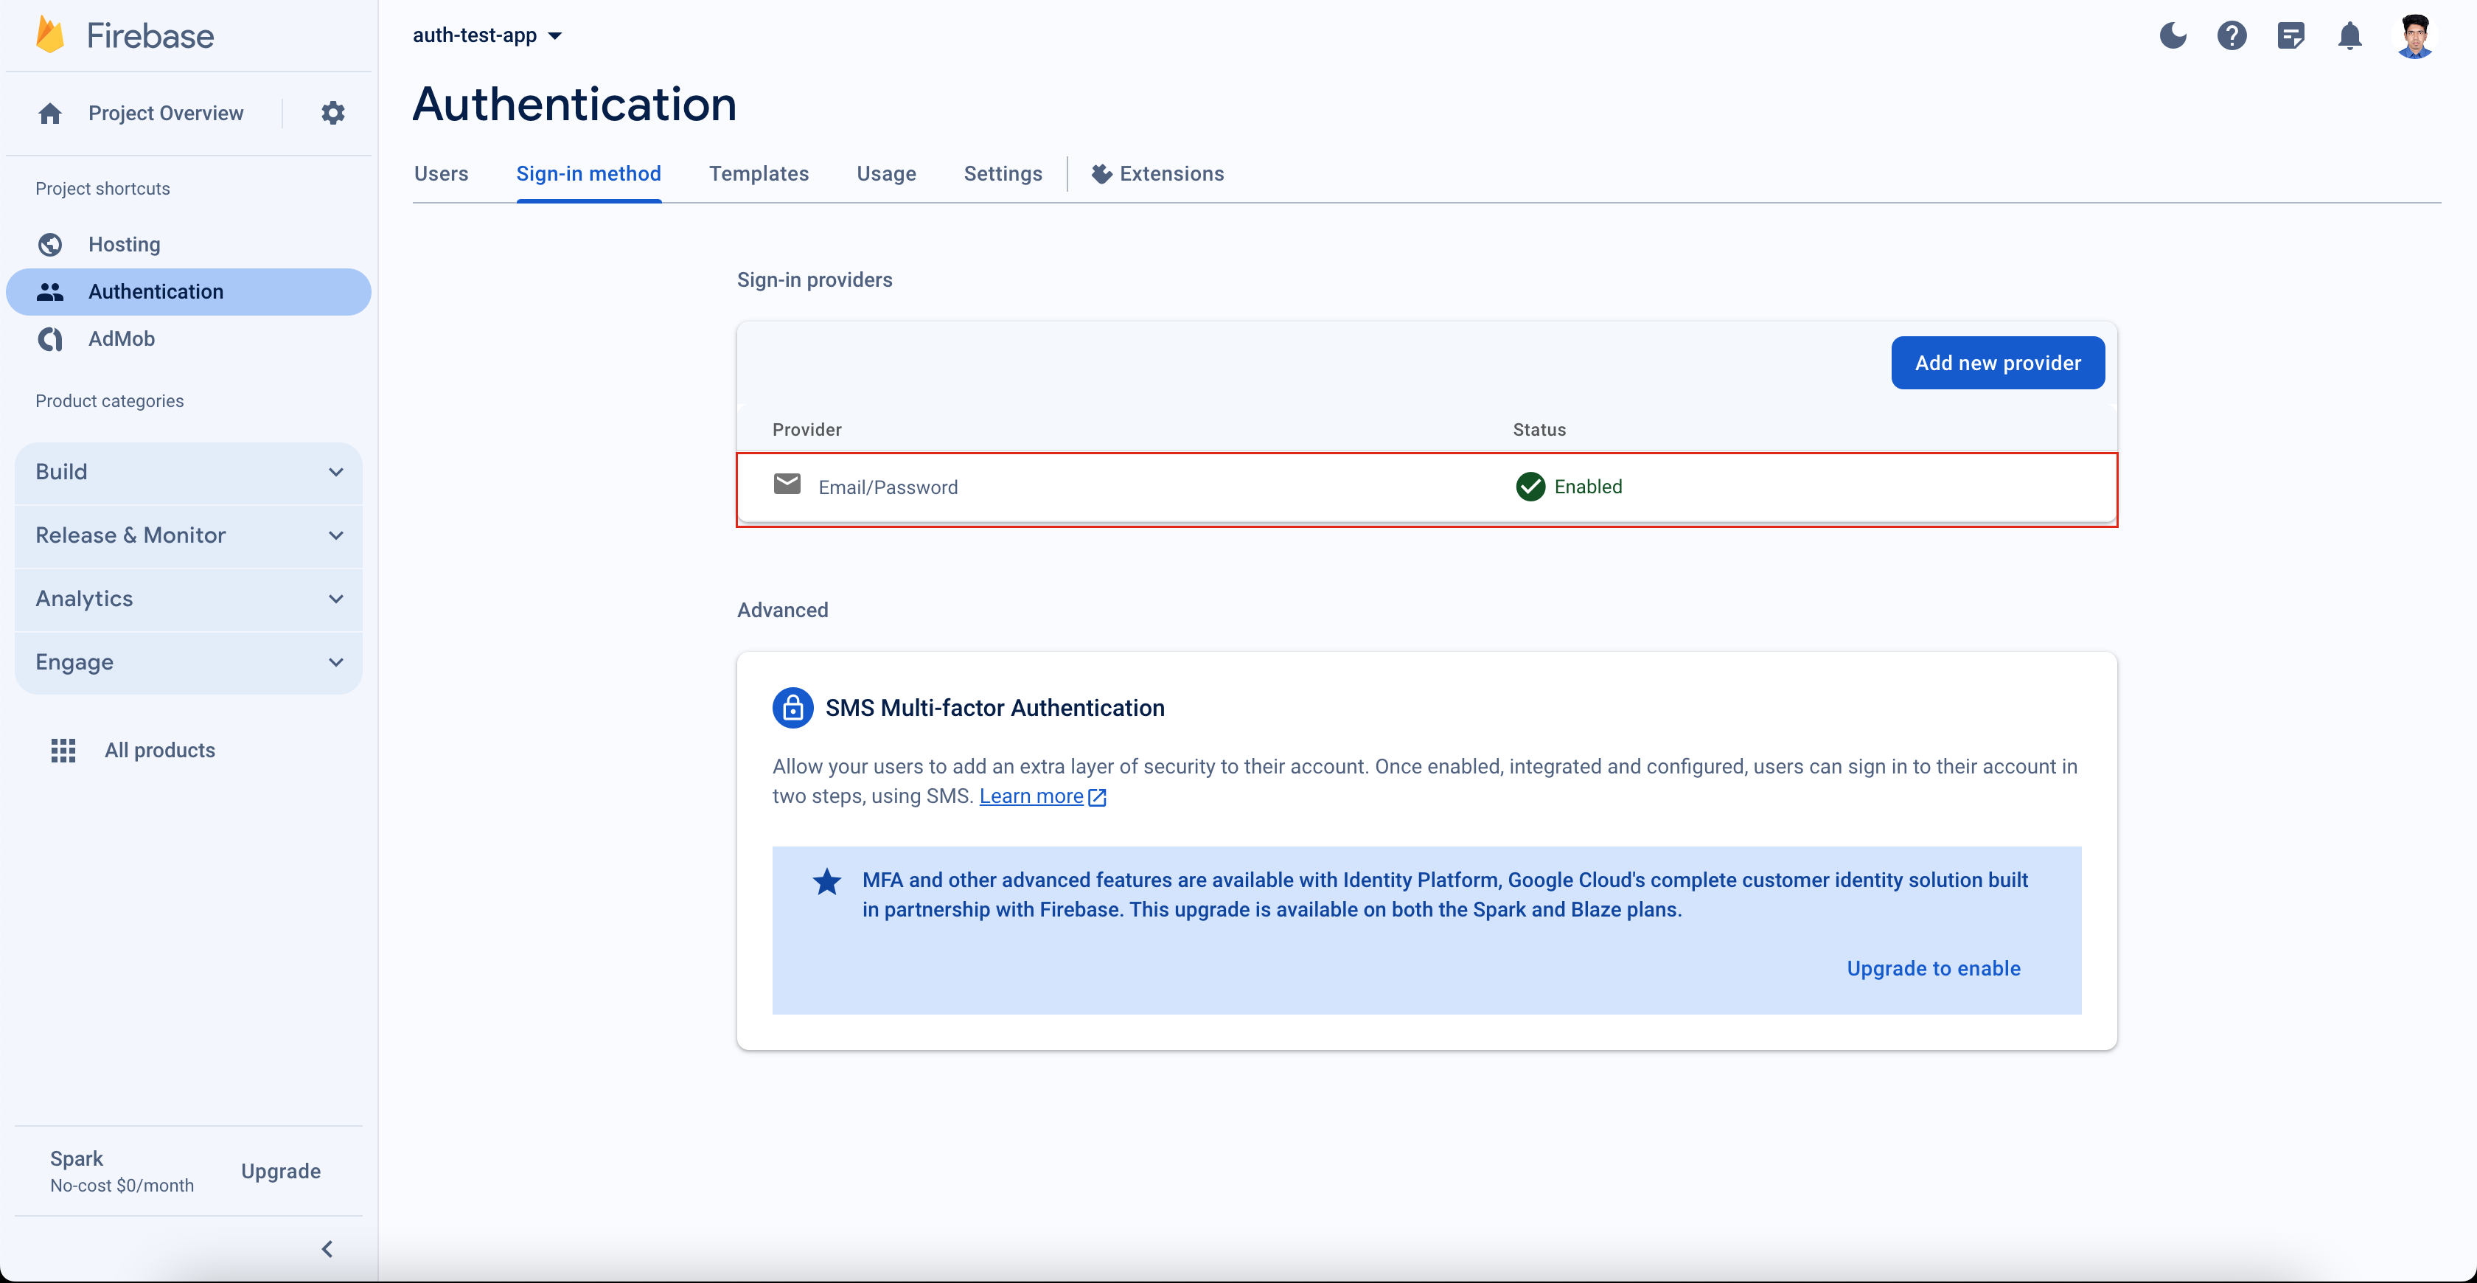The height and width of the screenshot is (1283, 2477).
Task: Click the Firebase logo
Action: click(122, 35)
